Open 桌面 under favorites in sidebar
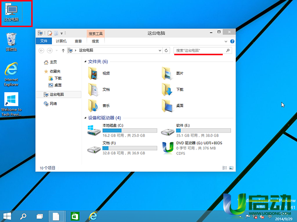Image resolution: width=297 pixels, height=222 pixels. coord(55,85)
